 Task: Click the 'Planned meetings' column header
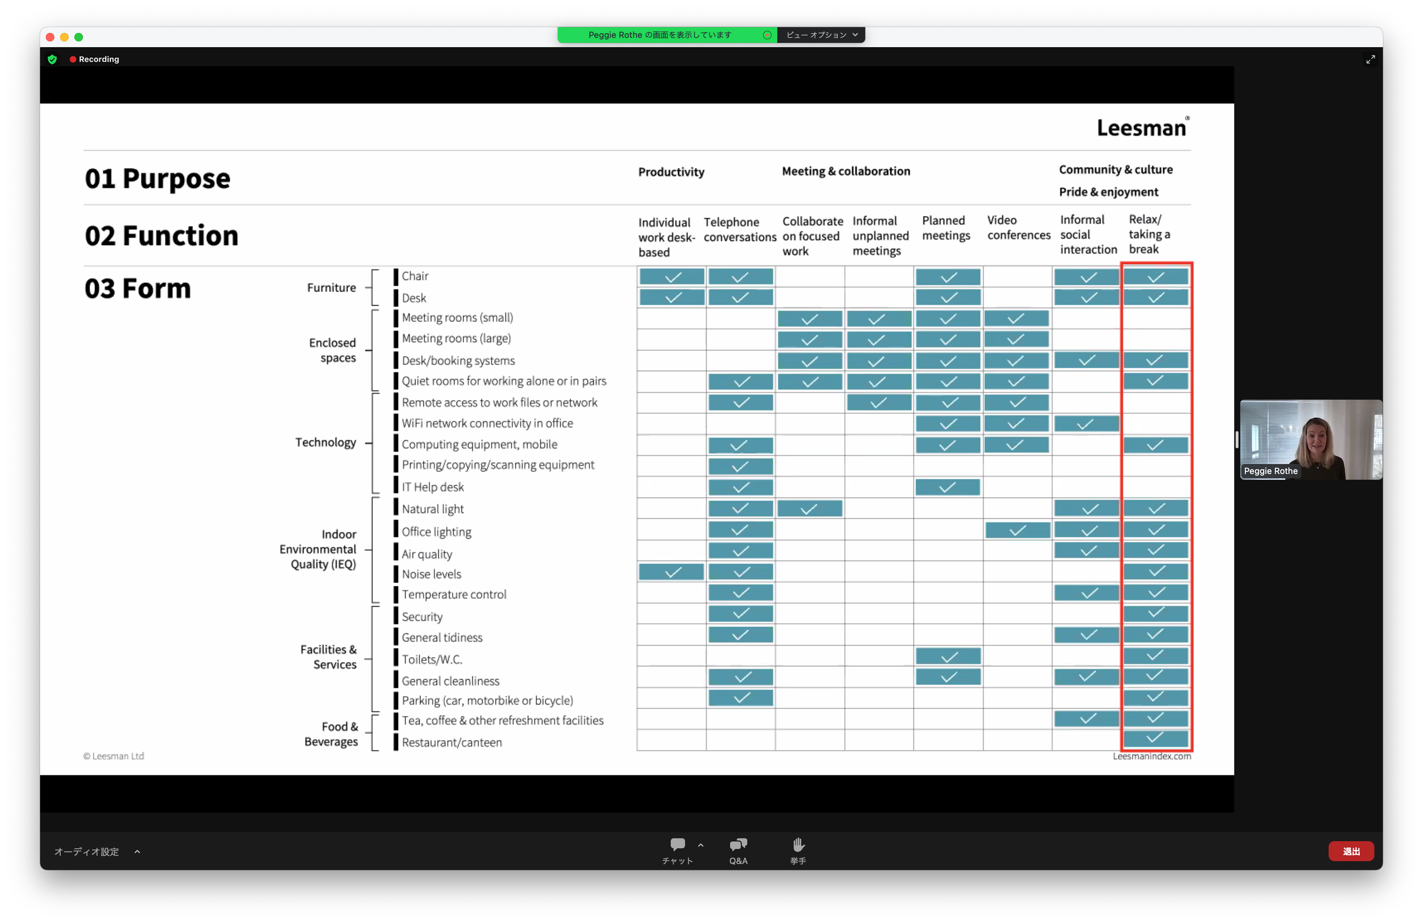(946, 228)
